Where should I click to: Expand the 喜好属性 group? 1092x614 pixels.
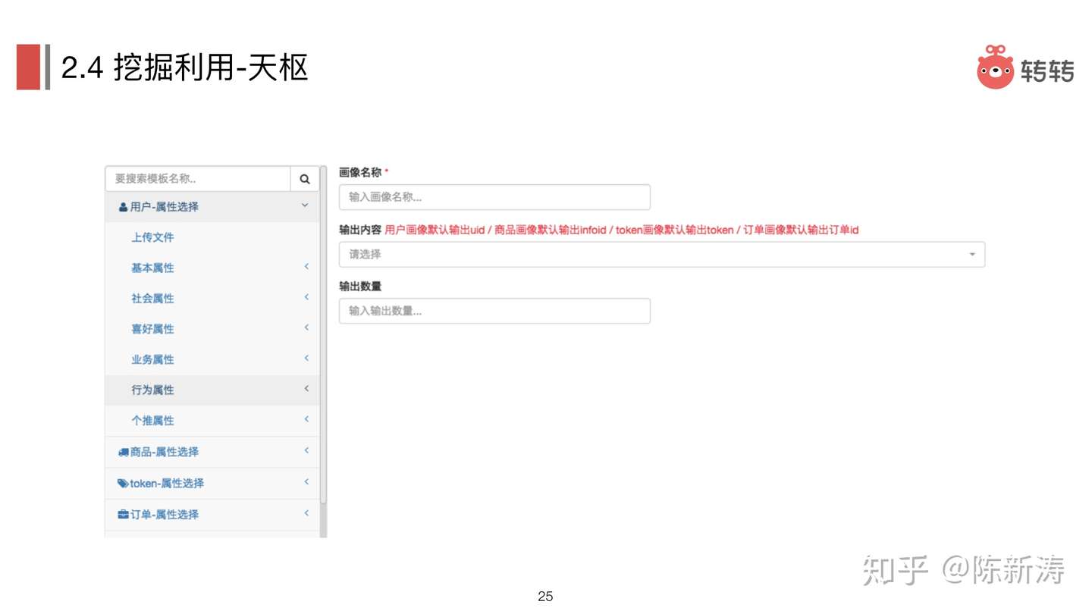306,327
